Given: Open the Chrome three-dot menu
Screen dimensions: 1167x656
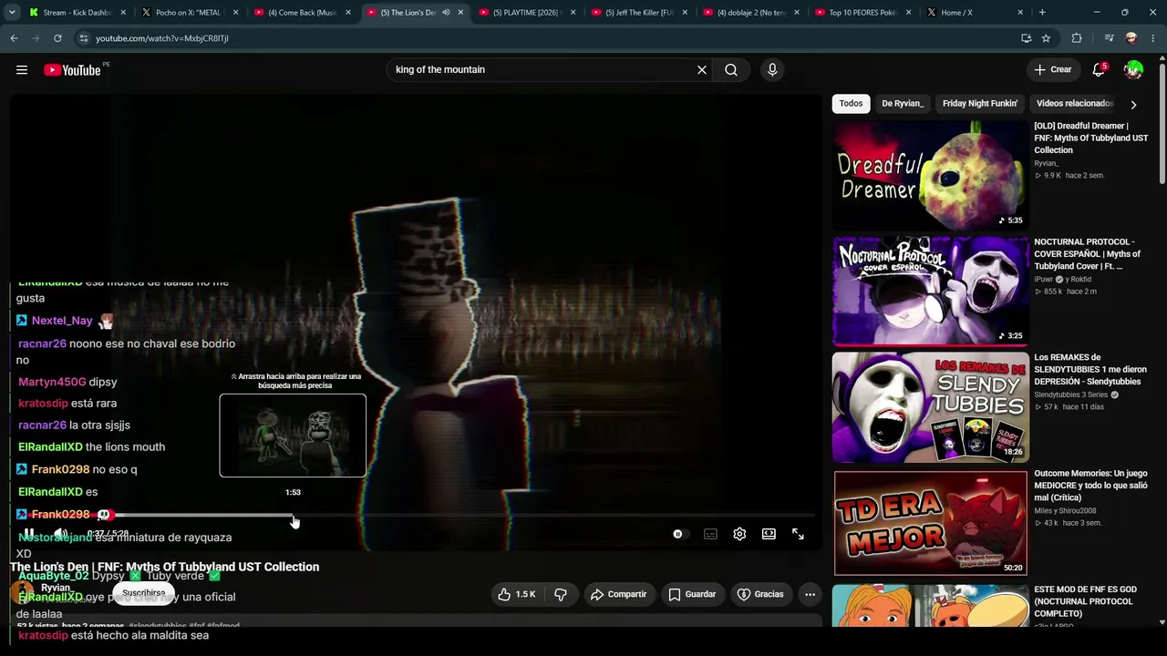Looking at the screenshot, I should coord(1152,38).
